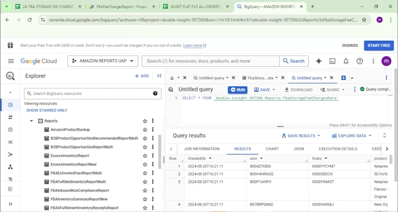Reload the browser page
398x212 pixels.
pyautogui.click(x=30, y=20)
